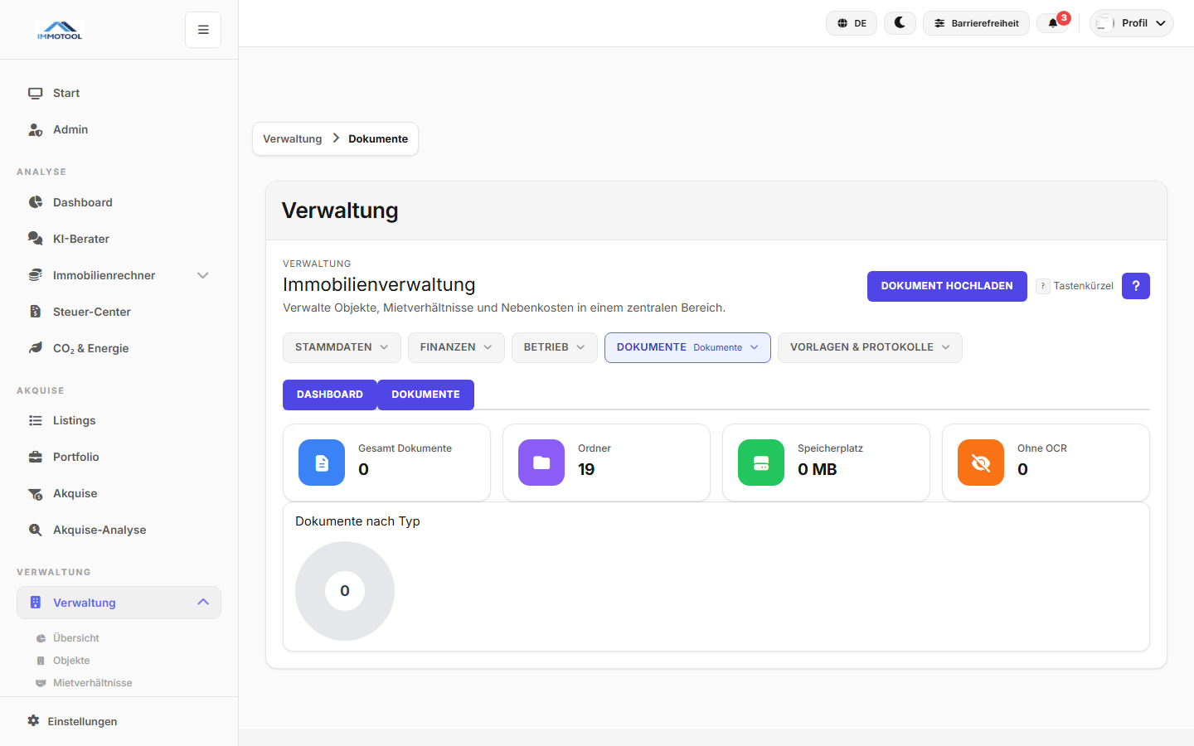
Task: Click the hamburger menu to collapse sidebar
Action: 202,29
